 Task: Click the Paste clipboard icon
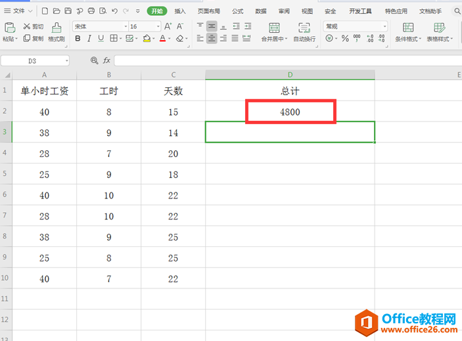(x=10, y=28)
